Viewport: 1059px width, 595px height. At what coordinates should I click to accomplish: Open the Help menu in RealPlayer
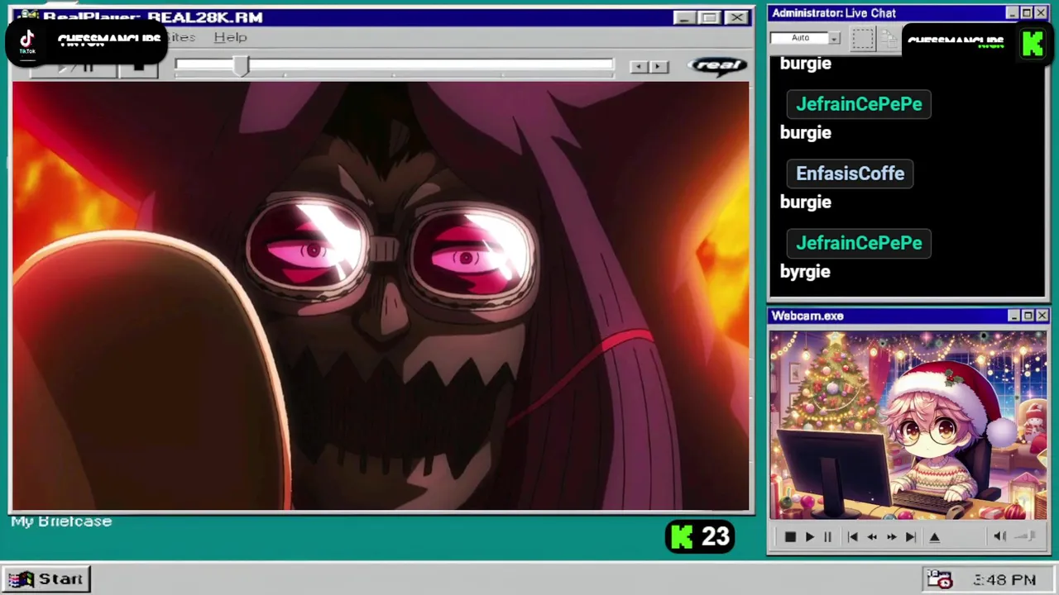pyautogui.click(x=230, y=37)
